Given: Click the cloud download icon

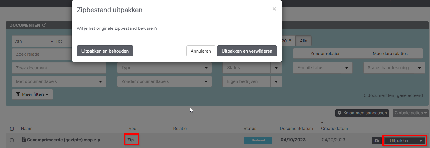Looking at the screenshot, I should [x=376, y=141].
